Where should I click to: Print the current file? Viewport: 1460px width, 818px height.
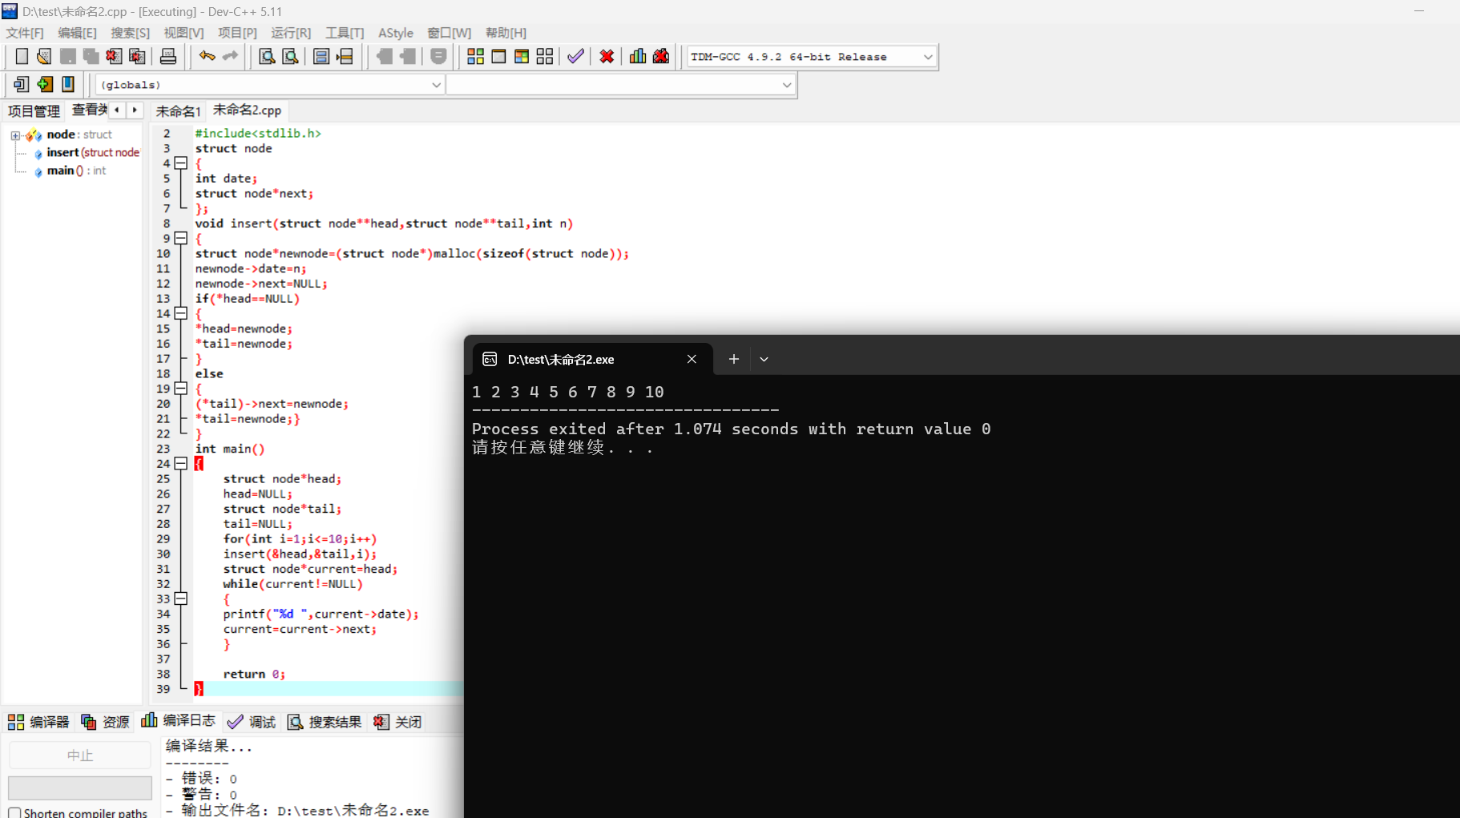pos(168,56)
